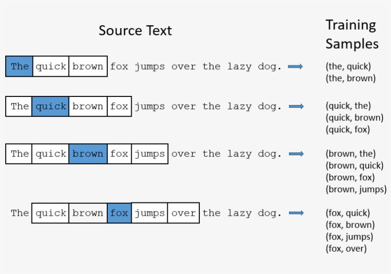Click the '(fox, jumps)' training sample
Viewport: 391px width, 274px height.
(x=350, y=237)
